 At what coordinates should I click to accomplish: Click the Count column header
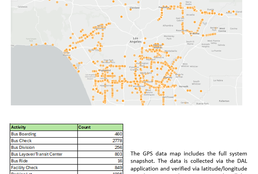pyautogui.click(x=84, y=127)
